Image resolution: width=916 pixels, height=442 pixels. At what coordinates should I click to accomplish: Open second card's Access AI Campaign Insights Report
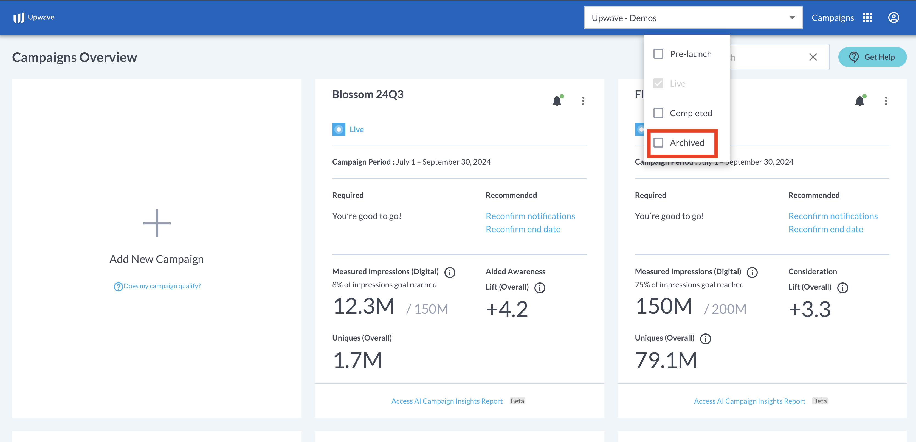[x=749, y=401]
